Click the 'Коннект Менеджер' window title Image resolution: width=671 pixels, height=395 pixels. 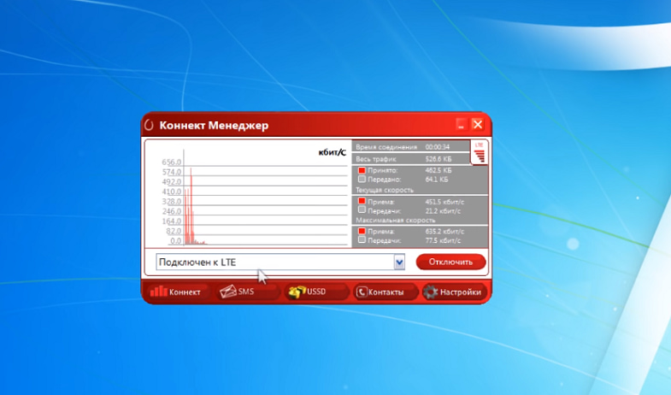(x=214, y=126)
